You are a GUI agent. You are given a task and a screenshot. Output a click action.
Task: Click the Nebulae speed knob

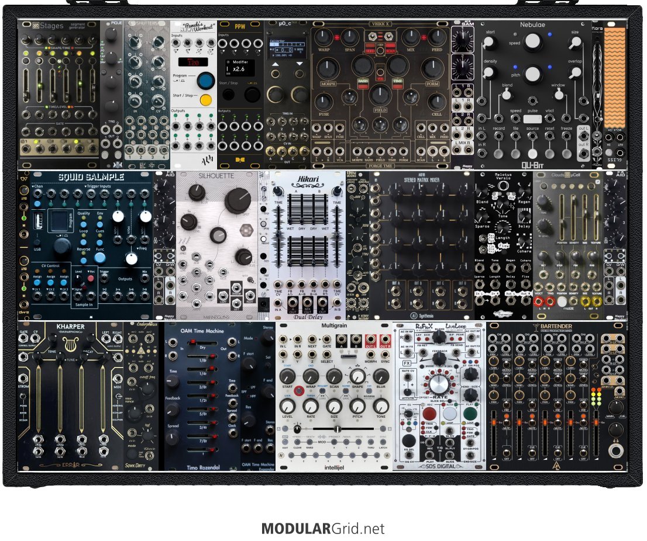[533, 41]
